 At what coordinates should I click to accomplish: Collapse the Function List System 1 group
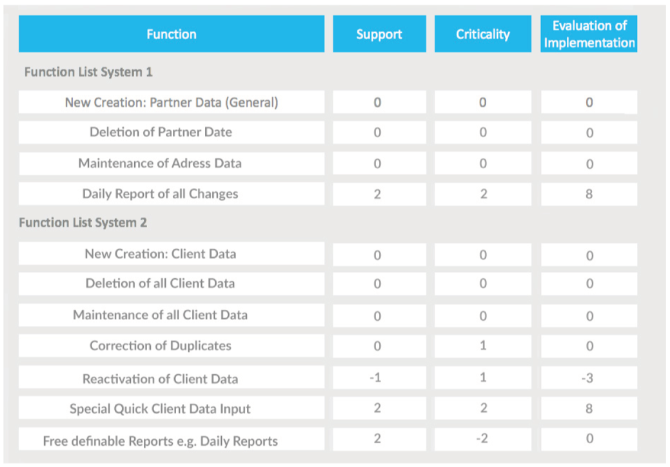coord(89,72)
